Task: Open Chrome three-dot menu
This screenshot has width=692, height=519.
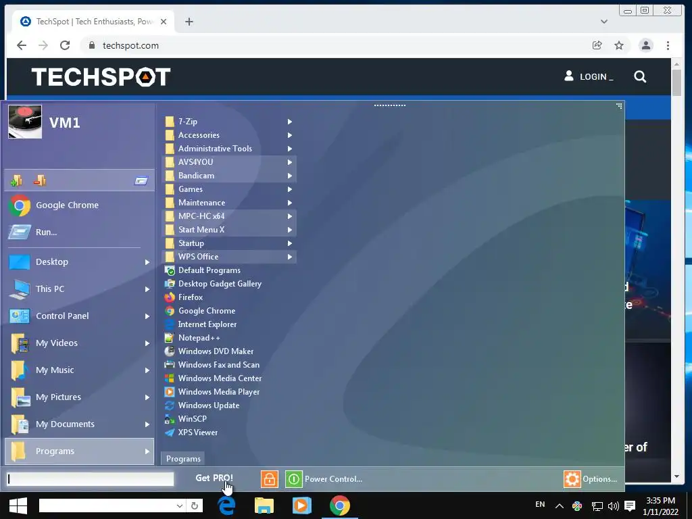Action: coord(668,45)
